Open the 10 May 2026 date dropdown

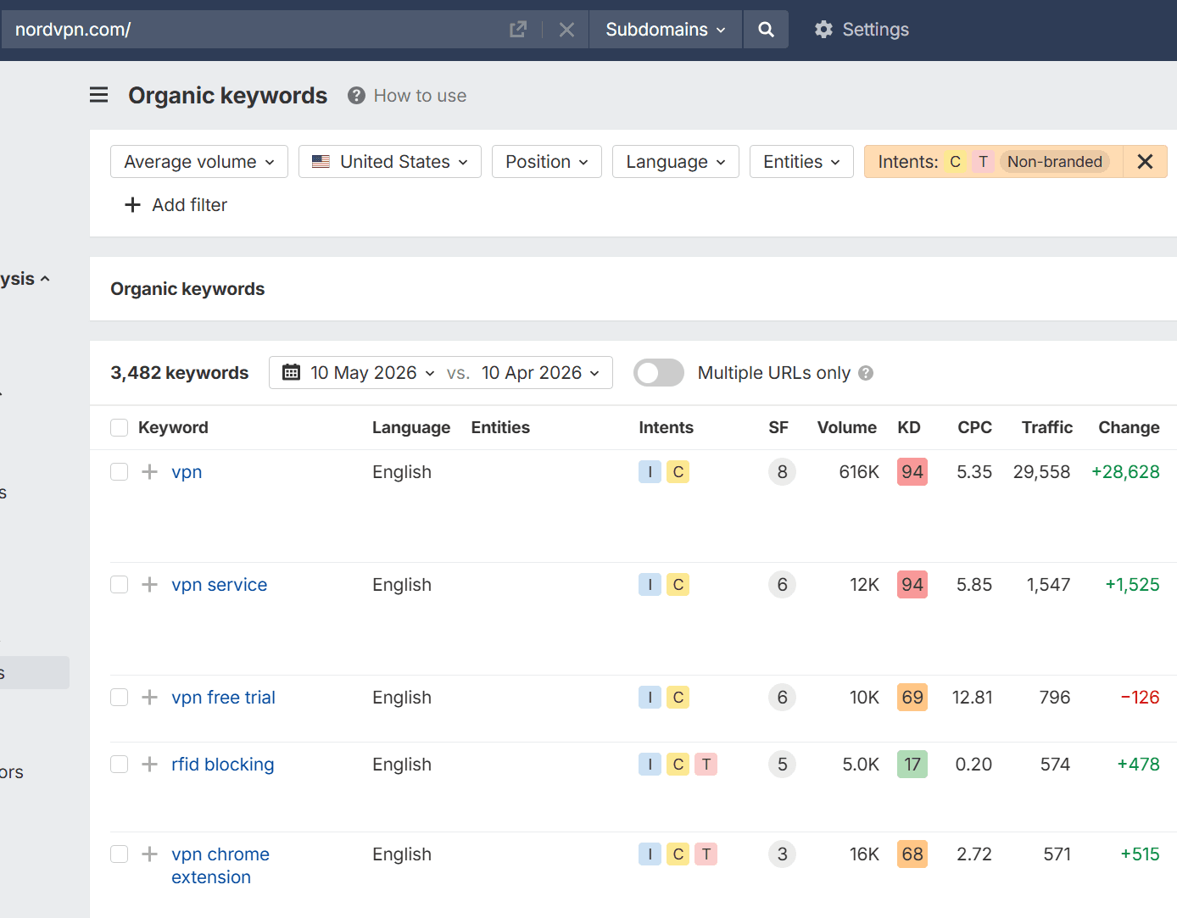pos(372,373)
